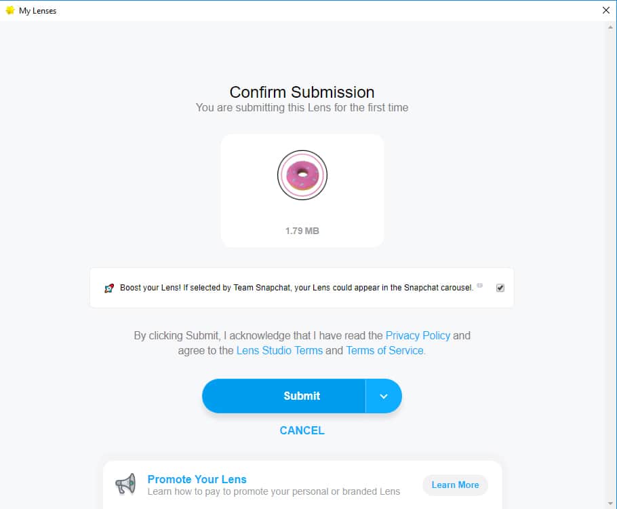Viewport: 617px width, 509px height.
Task: Toggle the Snapchat carousel boost option off
Action: 500,287
